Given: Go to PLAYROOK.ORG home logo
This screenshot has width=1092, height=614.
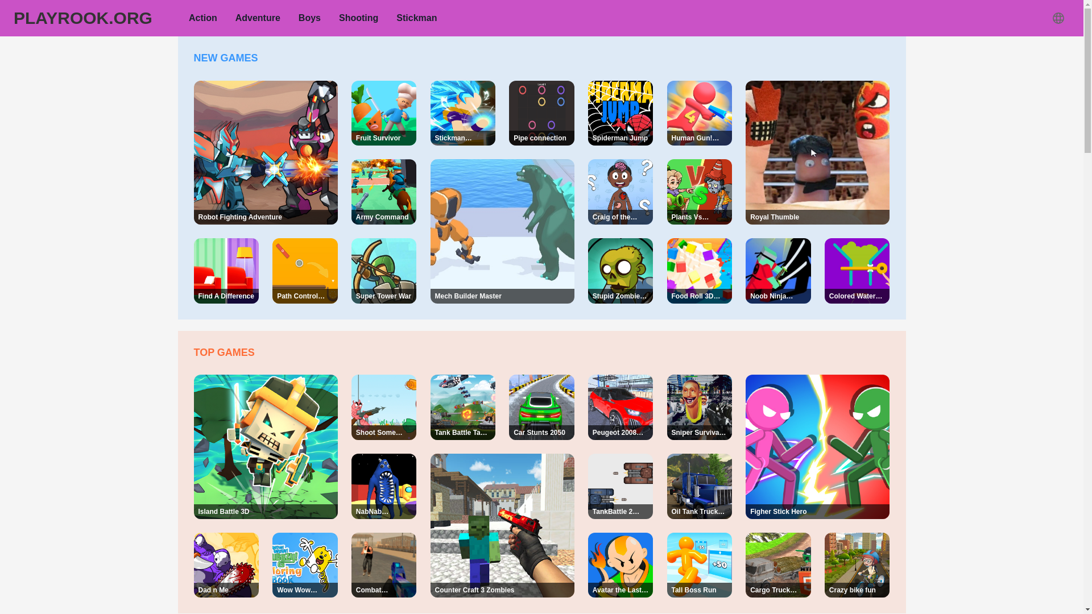Looking at the screenshot, I should tap(83, 18).
